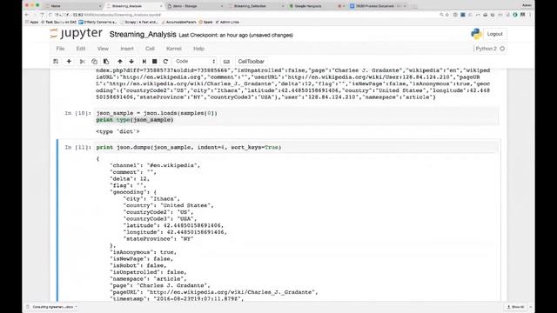Click the "delta": 12 output line
This screenshot has width=557, height=313.
point(130,179)
